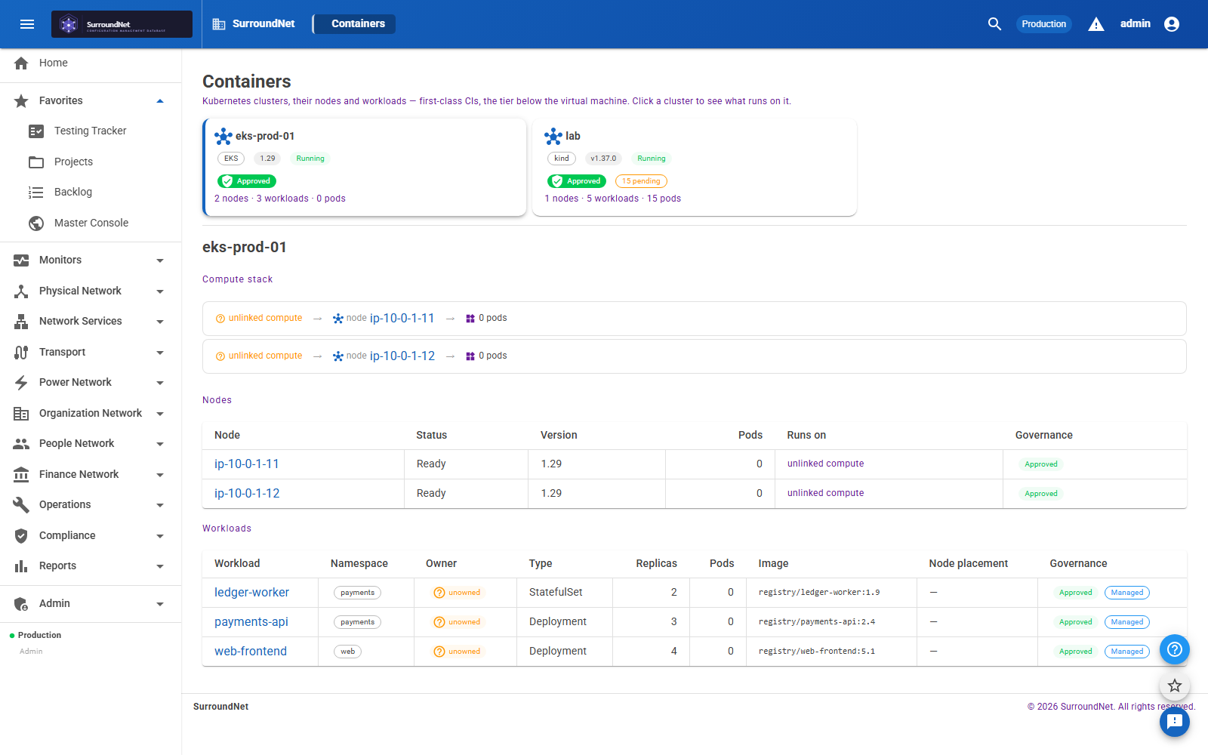Click the Master Console globe icon
The image size is (1208, 755).
36,223
